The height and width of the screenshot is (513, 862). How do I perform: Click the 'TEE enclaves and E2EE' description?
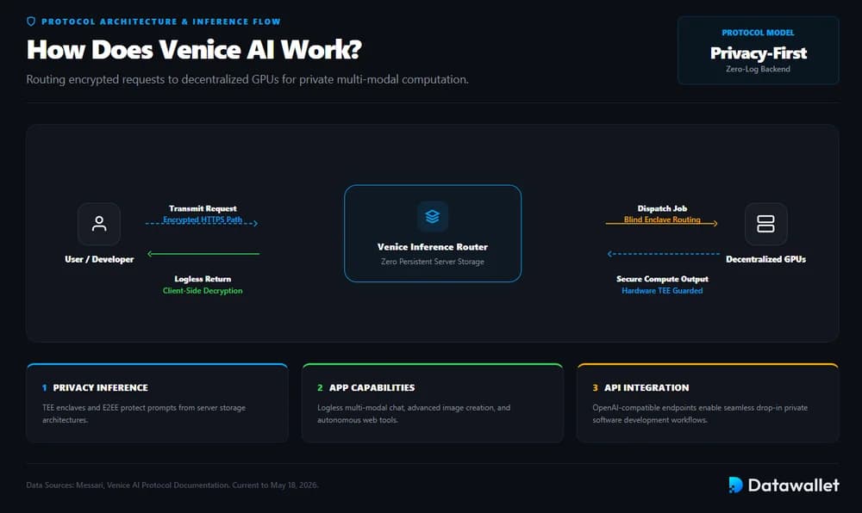click(x=144, y=414)
